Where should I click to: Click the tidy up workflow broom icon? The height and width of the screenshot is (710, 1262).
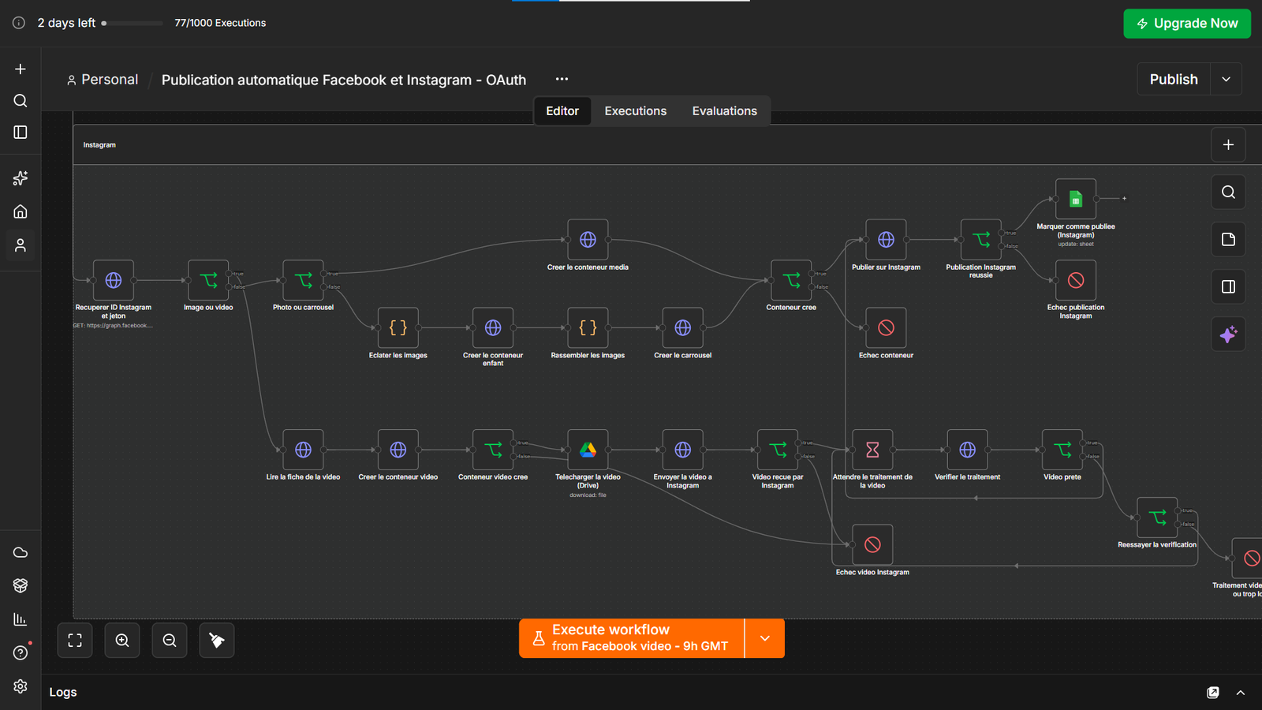point(217,641)
